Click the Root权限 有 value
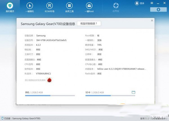This screenshot has height=121, width=169. coord(98,36)
